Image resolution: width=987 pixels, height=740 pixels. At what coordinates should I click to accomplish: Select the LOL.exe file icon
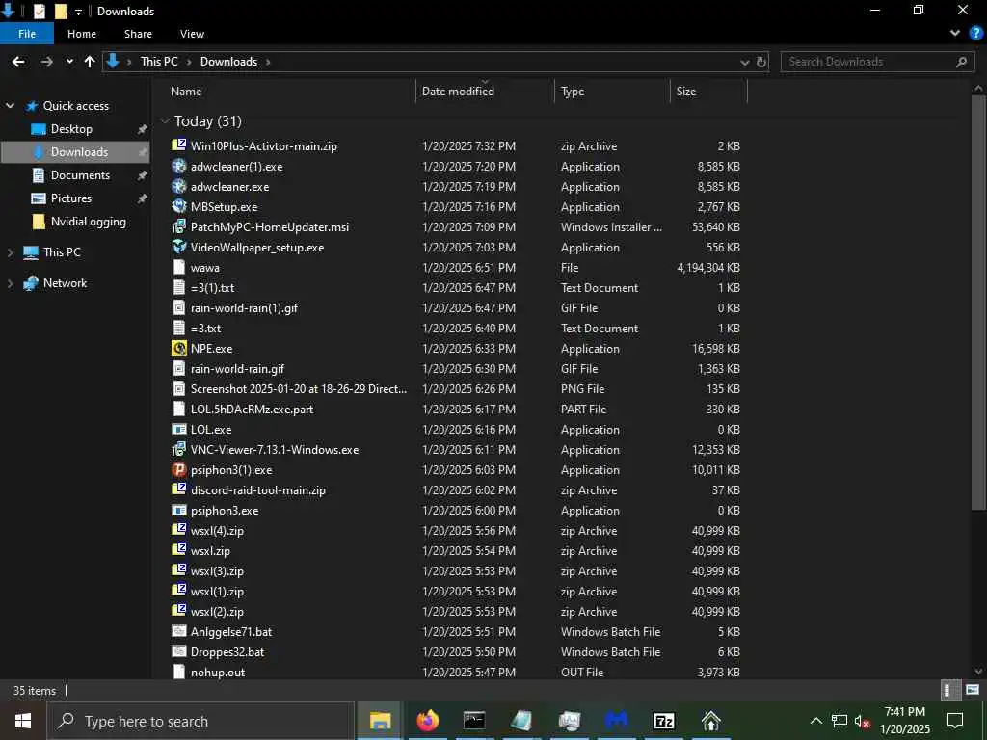click(179, 429)
